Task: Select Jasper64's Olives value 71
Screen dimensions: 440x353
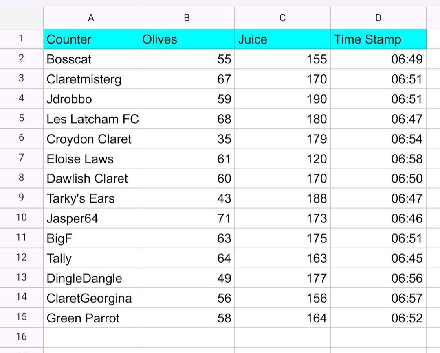Action: click(187, 218)
